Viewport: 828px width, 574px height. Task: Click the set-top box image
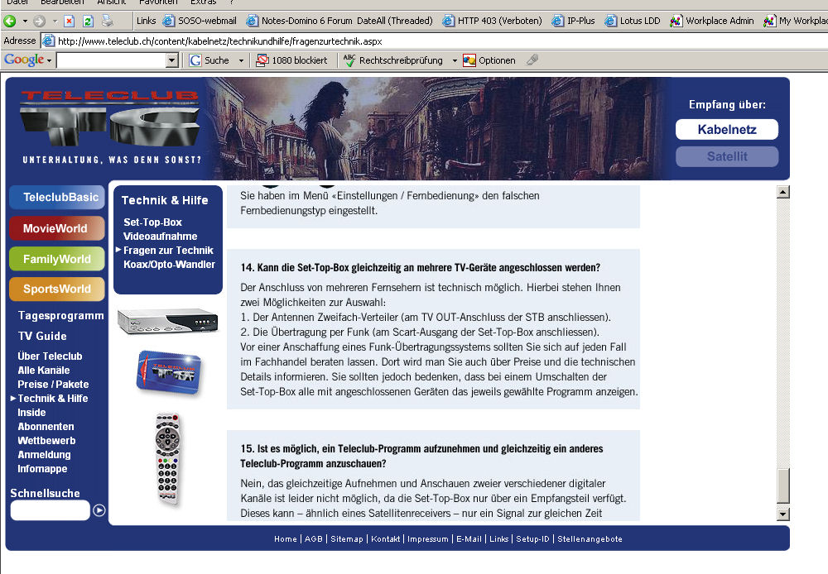168,321
